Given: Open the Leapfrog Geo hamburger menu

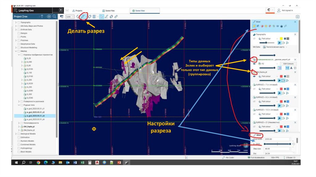Looking at the screenshot, I should click(x=15, y=10).
